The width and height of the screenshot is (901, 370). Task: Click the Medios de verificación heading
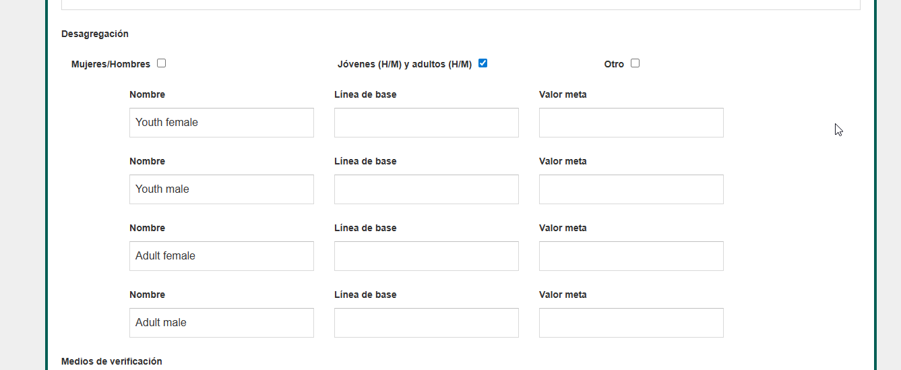pyautogui.click(x=111, y=361)
